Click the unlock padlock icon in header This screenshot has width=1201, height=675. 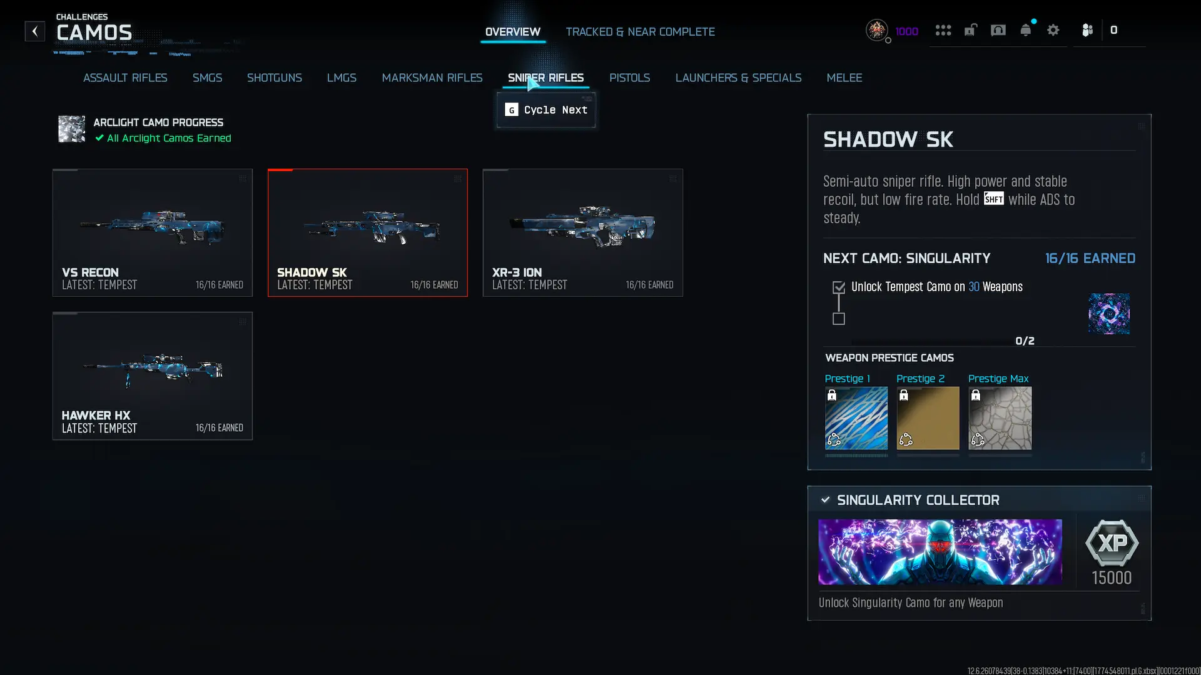(x=970, y=30)
